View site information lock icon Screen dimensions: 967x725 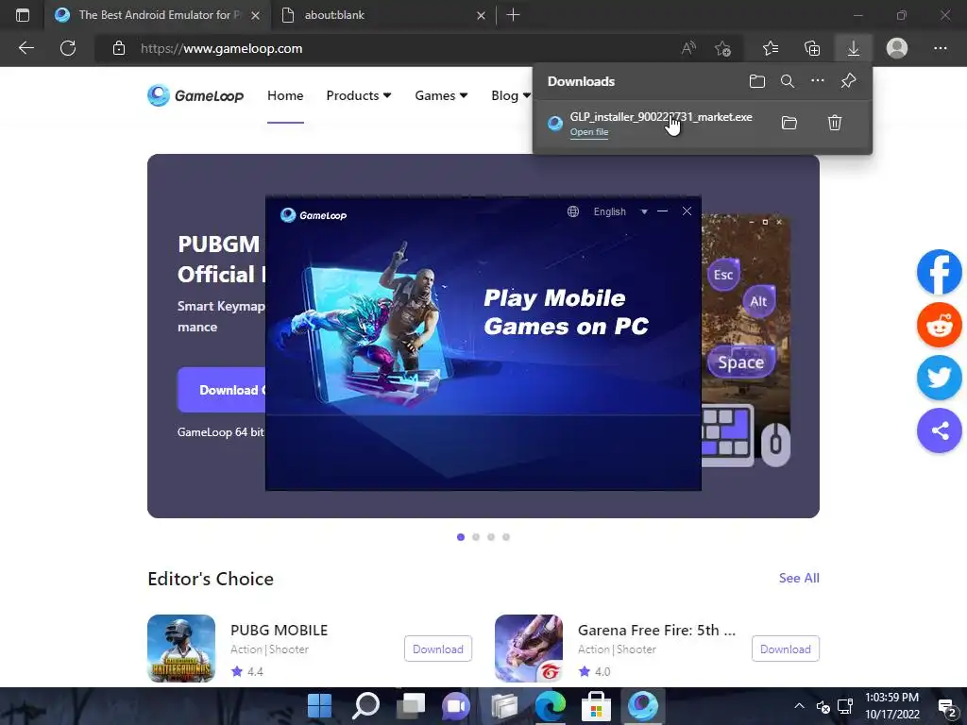coord(119,48)
